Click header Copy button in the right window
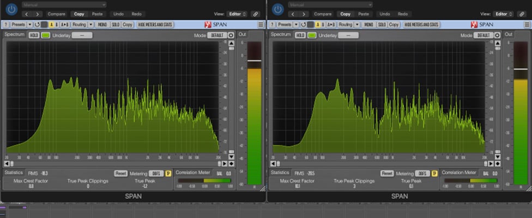 pos(346,14)
